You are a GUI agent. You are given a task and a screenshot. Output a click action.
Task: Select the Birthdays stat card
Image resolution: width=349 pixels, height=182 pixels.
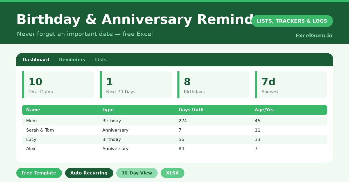pyautogui.click(x=213, y=85)
